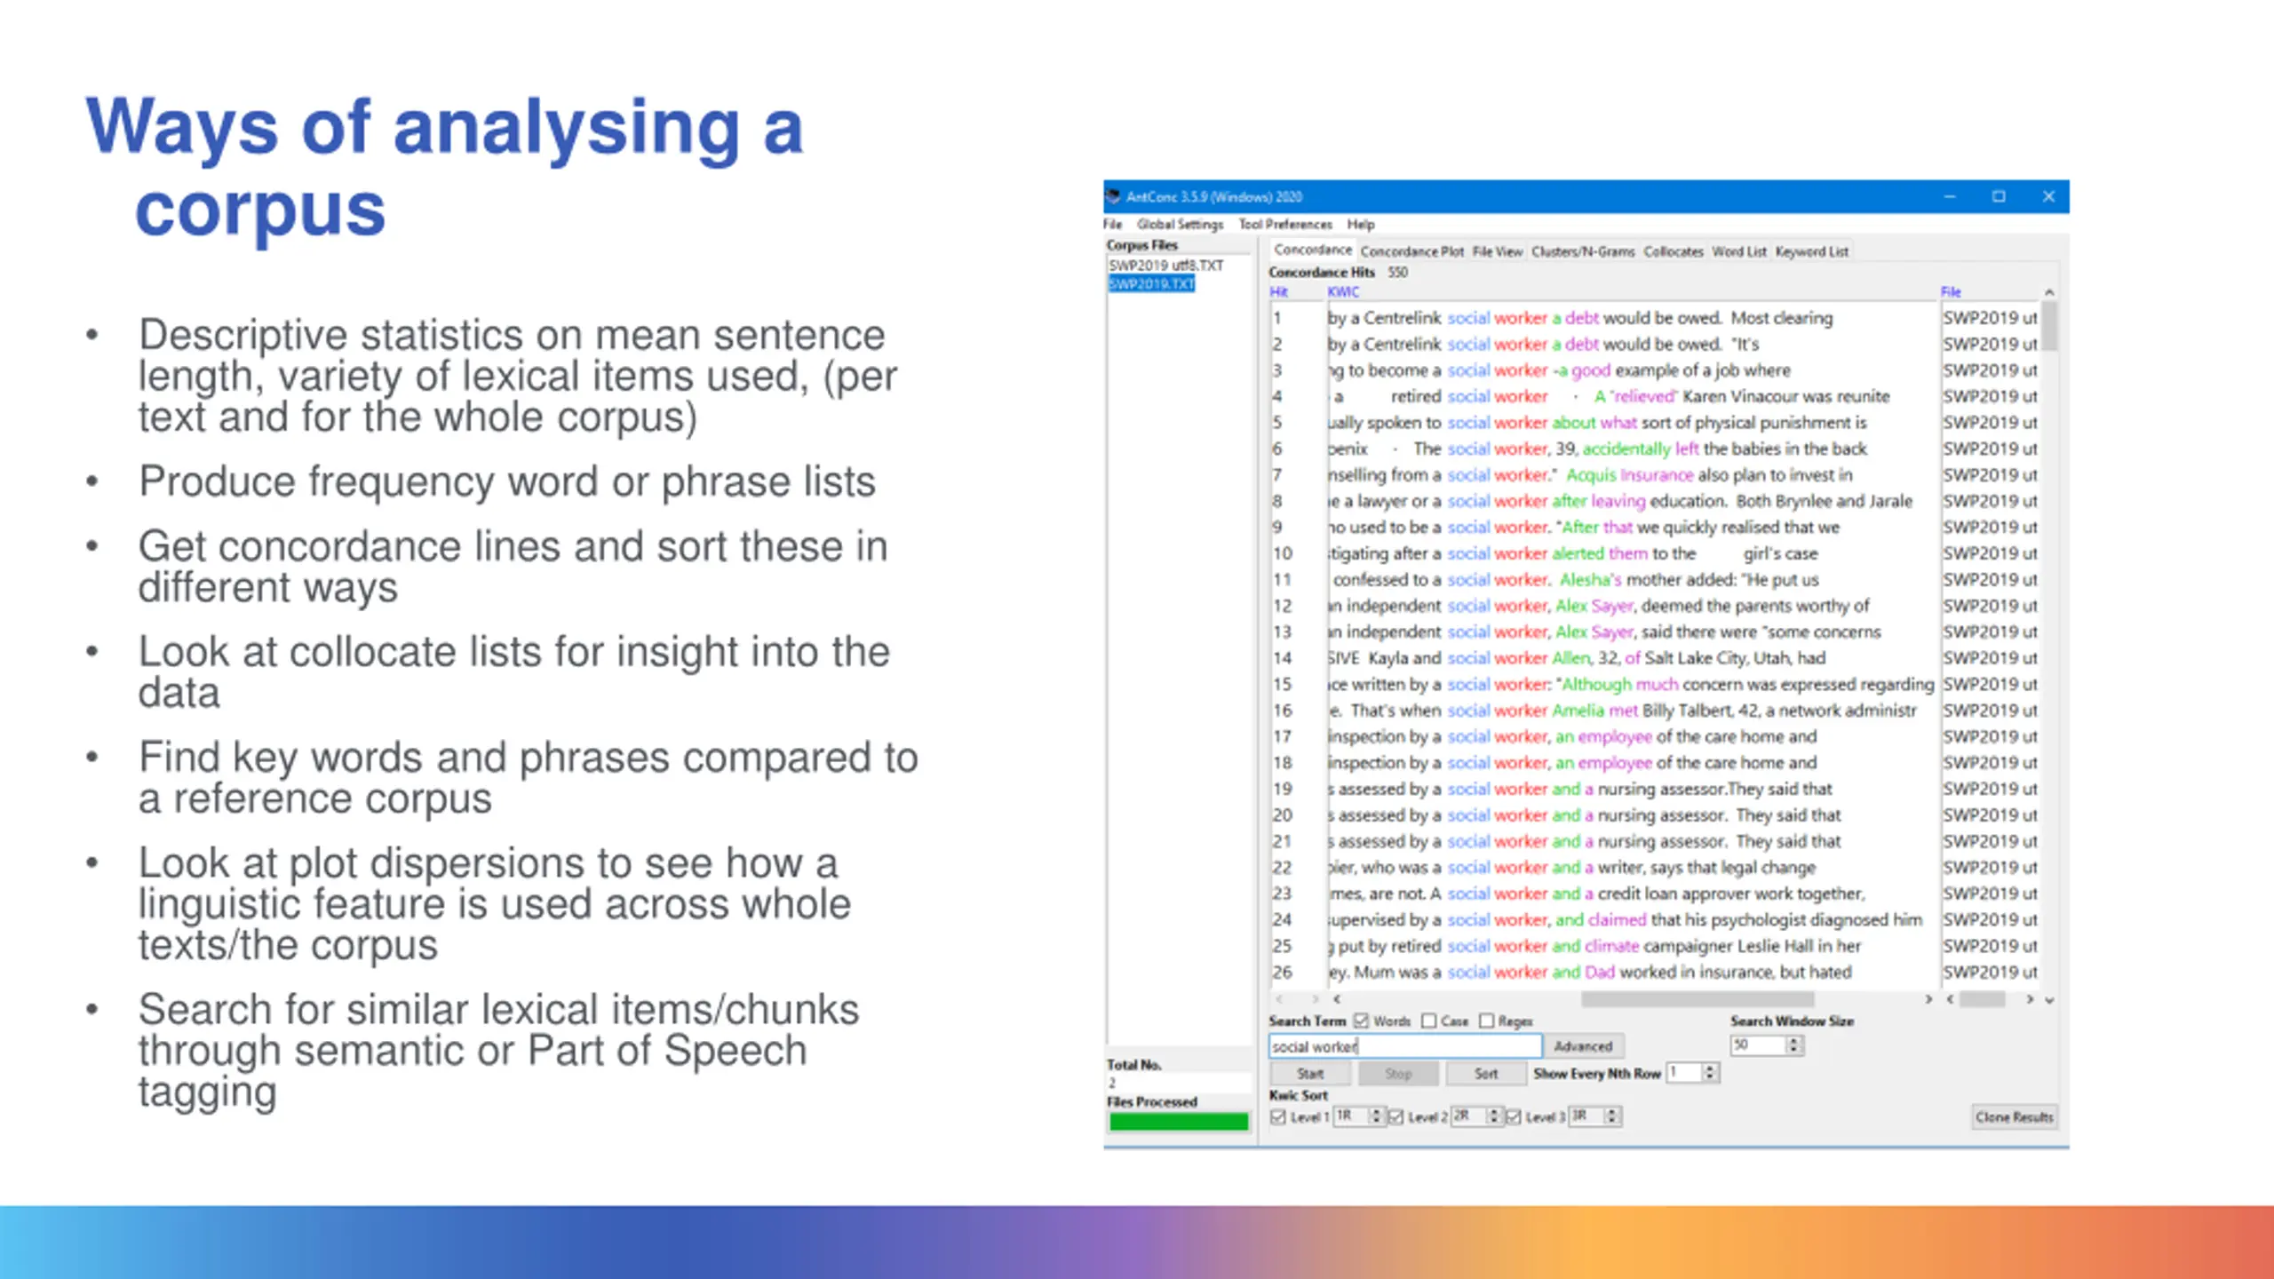Click the Search Window Size stepper arrows
The height and width of the screenshot is (1279, 2274).
tap(1794, 1045)
